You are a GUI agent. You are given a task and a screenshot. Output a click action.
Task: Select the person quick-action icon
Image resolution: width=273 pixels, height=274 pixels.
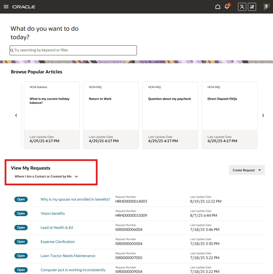(242, 6)
